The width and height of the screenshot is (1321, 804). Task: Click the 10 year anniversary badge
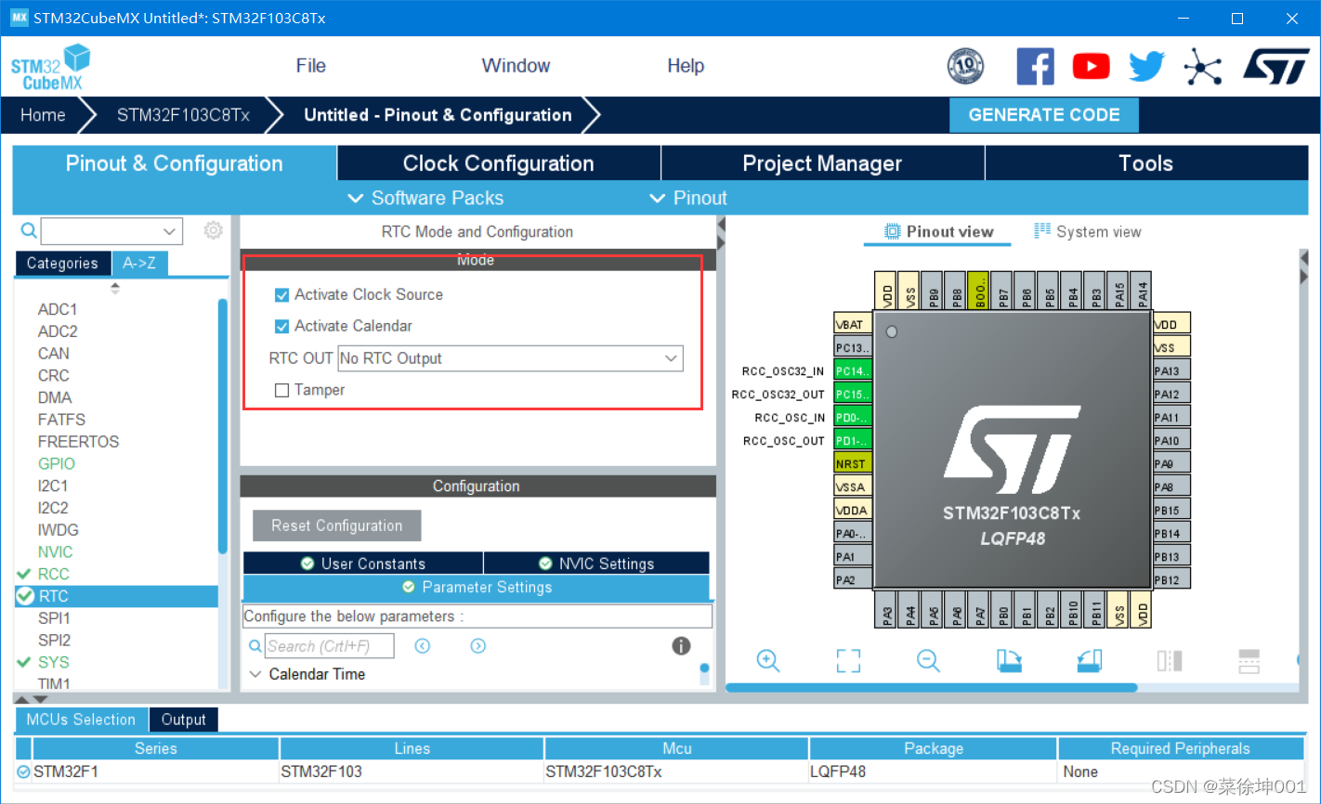pos(965,66)
